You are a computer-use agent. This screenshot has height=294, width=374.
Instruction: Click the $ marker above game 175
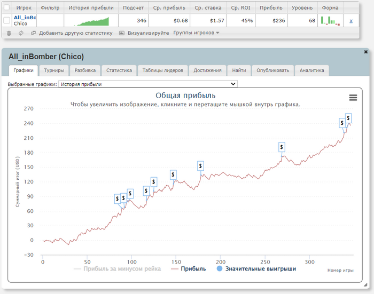200,166
